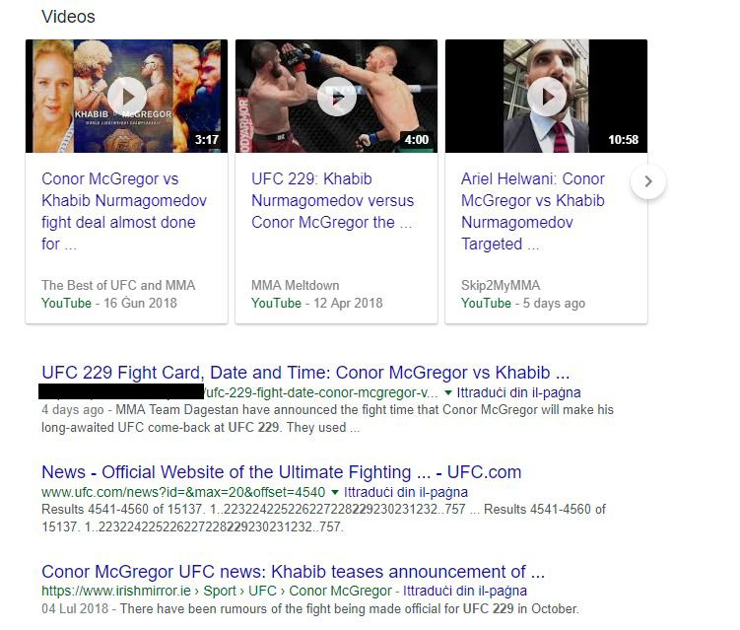This screenshot has width=740, height=630.
Task: Show next videos with carousel arrow
Action: click(x=648, y=181)
